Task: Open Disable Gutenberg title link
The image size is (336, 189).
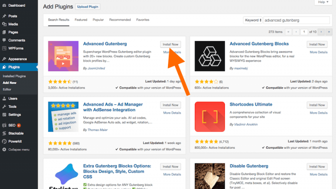Action: tap(249, 166)
